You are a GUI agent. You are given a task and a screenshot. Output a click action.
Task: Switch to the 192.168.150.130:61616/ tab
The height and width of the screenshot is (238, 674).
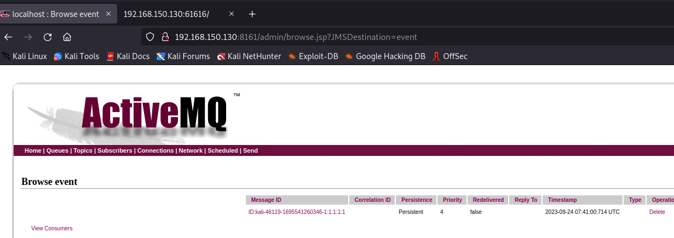pos(166,14)
